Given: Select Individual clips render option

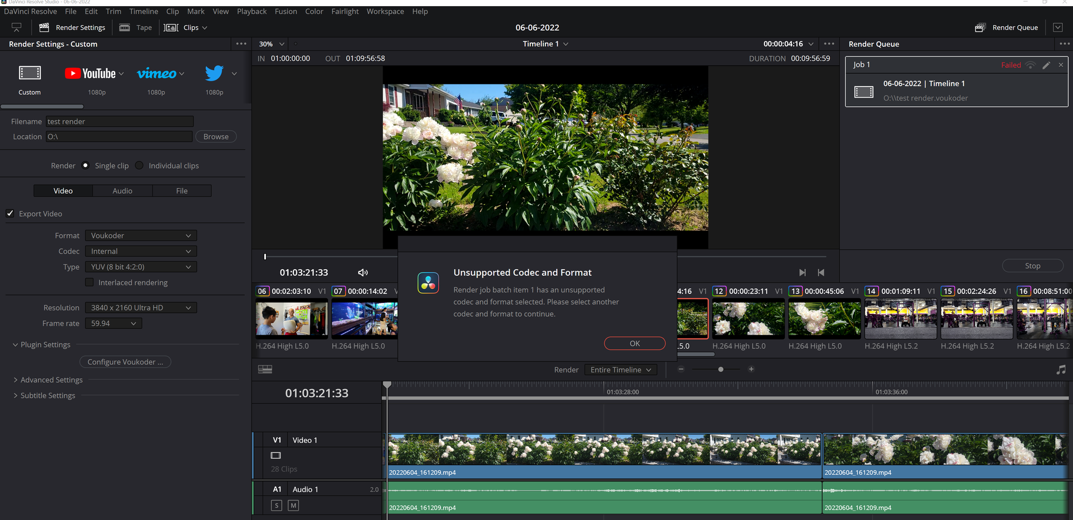Looking at the screenshot, I should click(140, 166).
